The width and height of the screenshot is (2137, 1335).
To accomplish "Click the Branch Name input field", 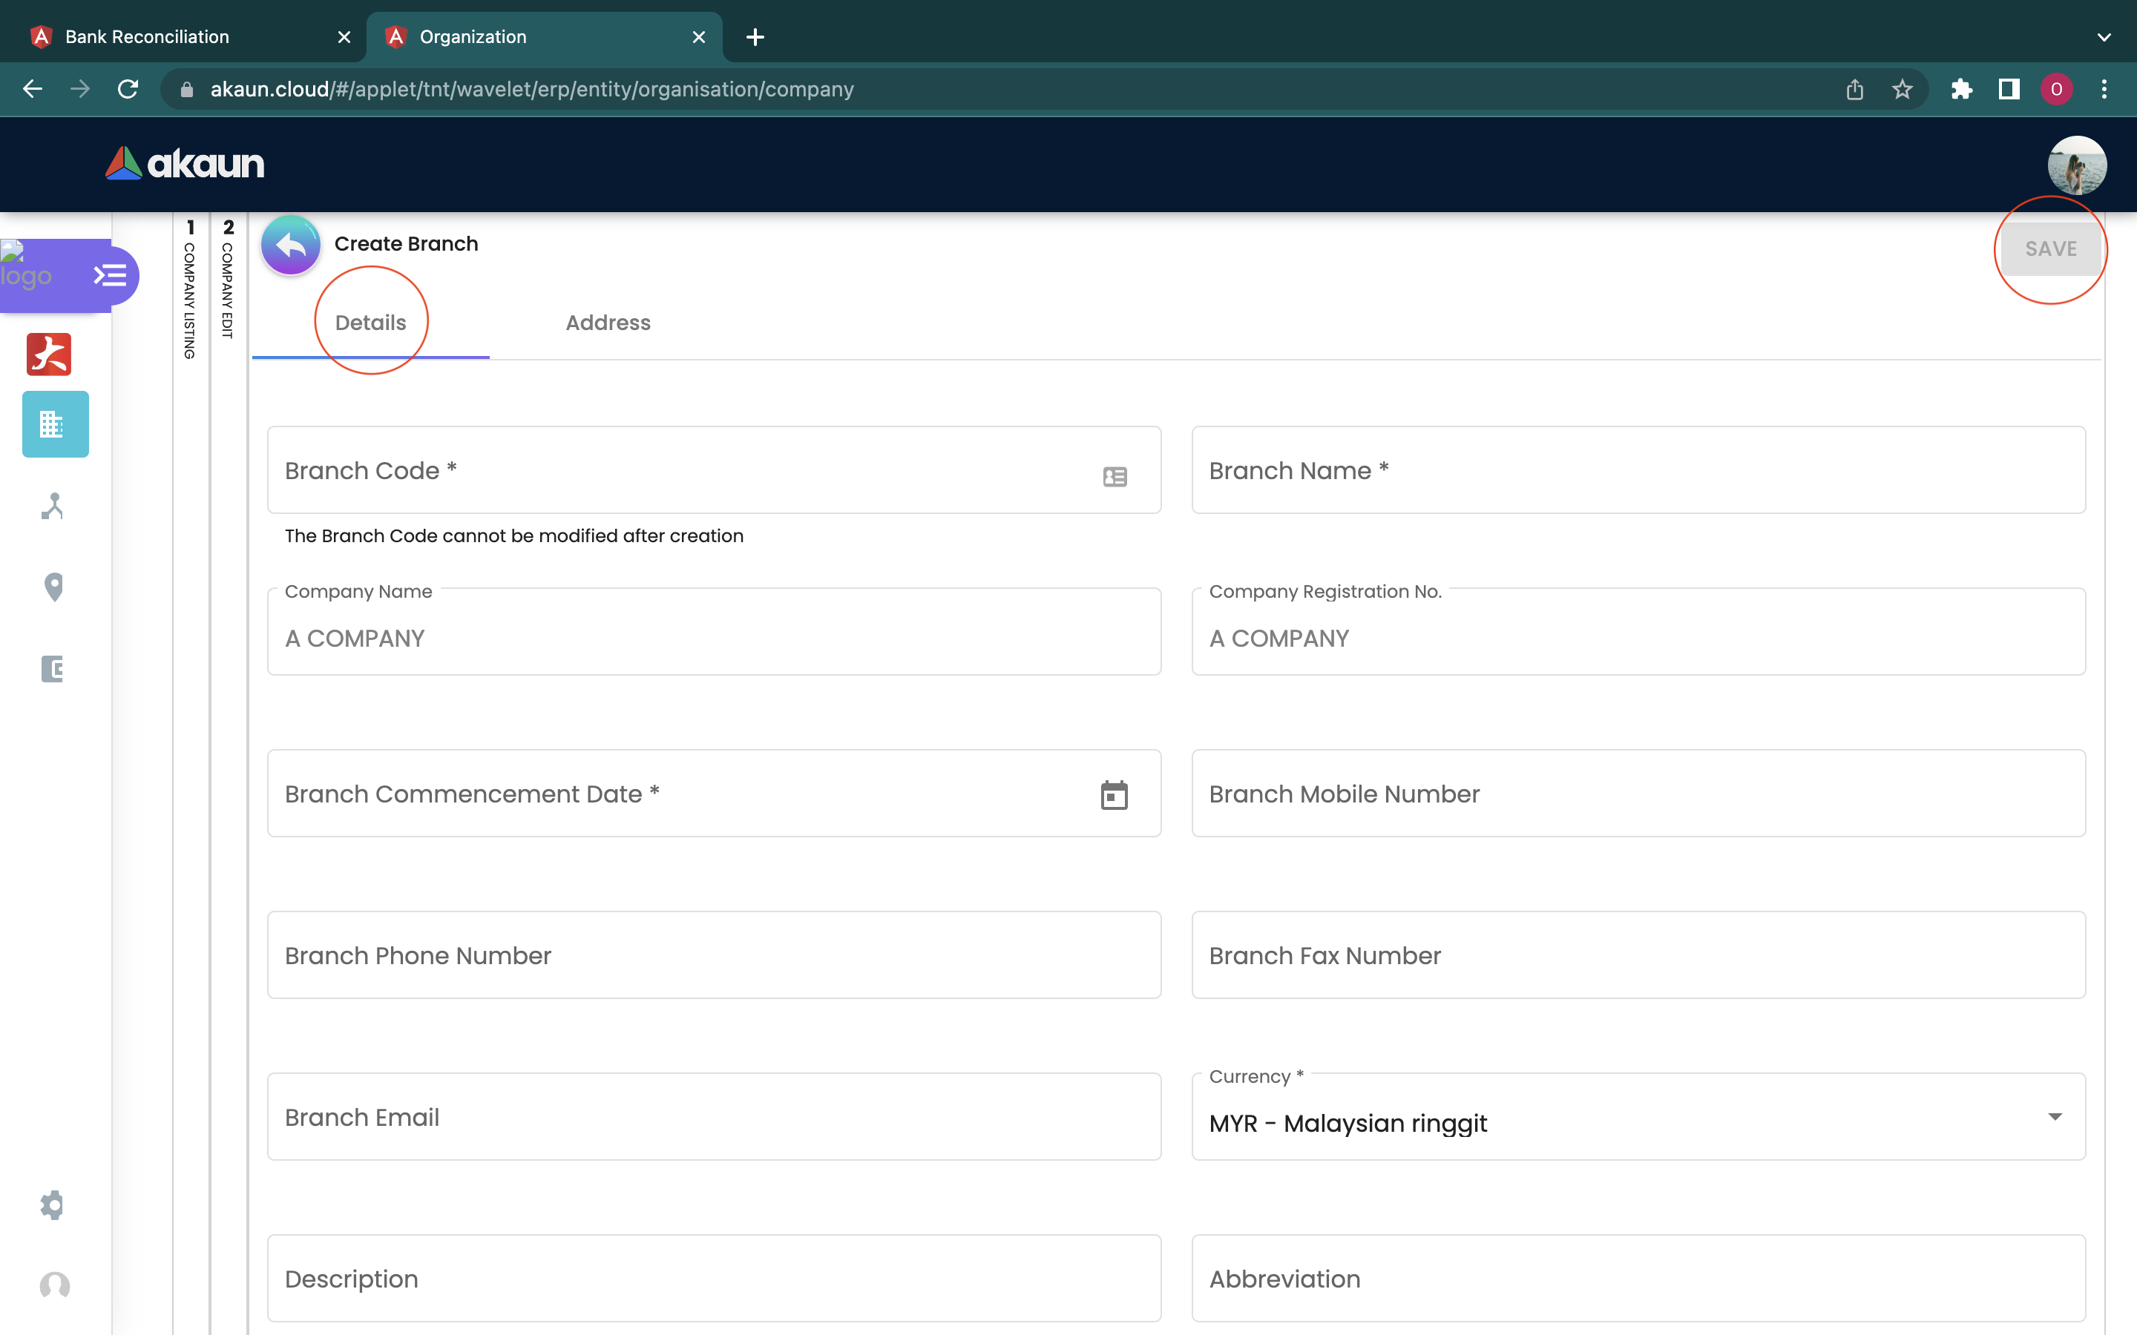I will point(1638,471).
